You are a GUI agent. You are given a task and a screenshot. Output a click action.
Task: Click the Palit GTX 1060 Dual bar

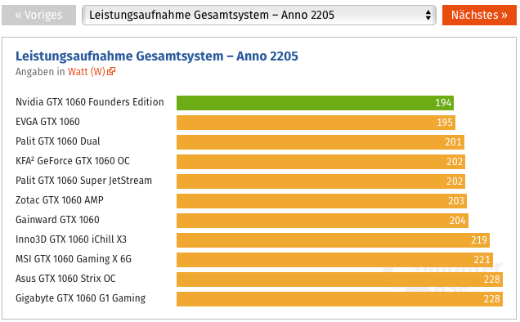click(321, 142)
